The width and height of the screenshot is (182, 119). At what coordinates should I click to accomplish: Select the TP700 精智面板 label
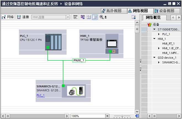point(91,40)
